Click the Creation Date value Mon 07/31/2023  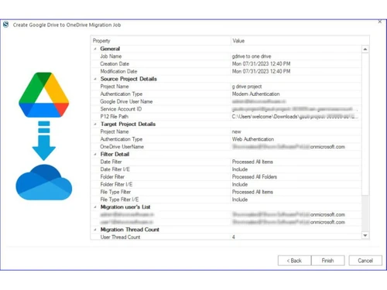click(x=261, y=63)
